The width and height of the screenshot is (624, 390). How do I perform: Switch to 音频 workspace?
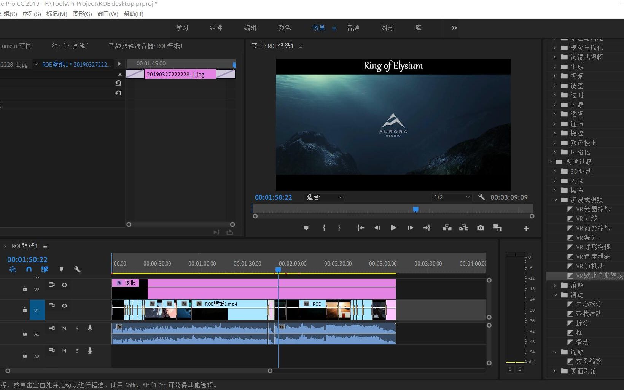pyautogui.click(x=353, y=28)
